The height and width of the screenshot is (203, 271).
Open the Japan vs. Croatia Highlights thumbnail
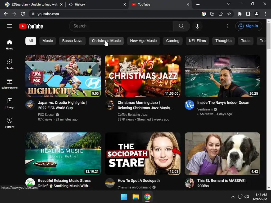click(63, 76)
